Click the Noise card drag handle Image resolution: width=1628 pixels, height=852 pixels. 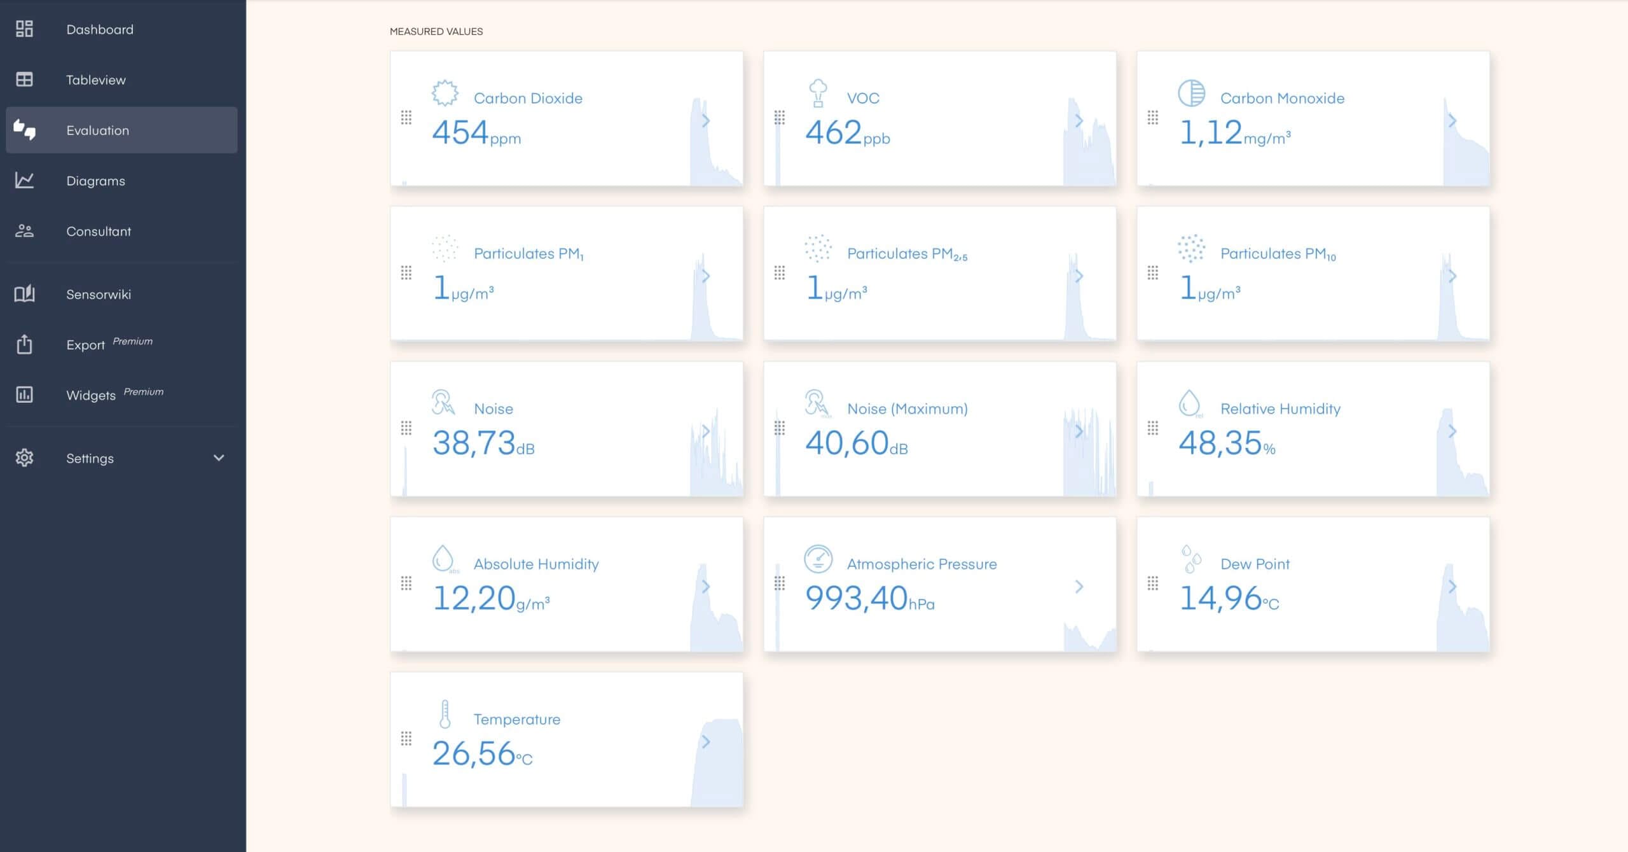[406, 428]
